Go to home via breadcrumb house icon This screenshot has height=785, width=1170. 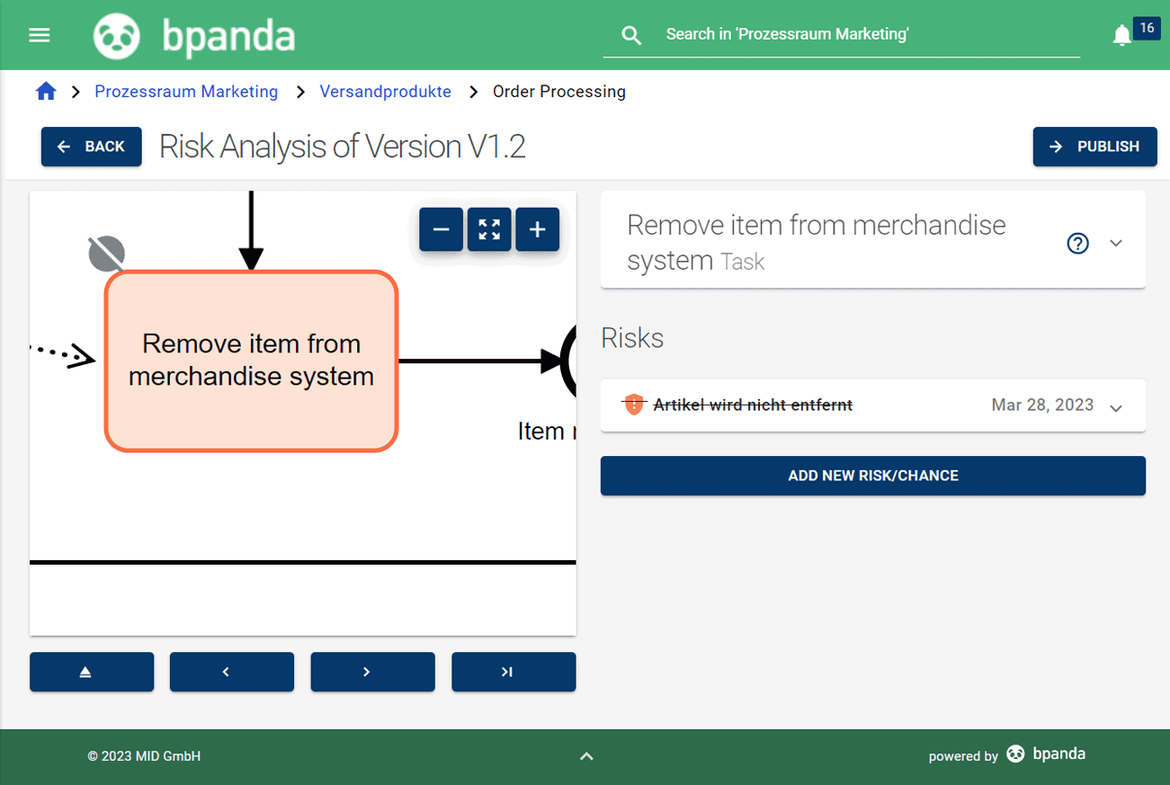click(46, 91)
